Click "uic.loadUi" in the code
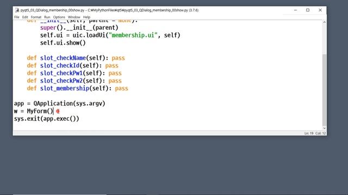 pyautogui.click(x=89, y=35)
